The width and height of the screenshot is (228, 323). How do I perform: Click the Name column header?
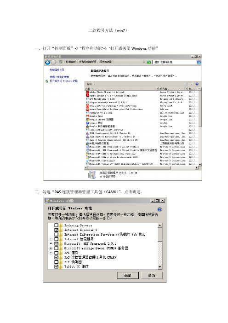pos(120,89)
